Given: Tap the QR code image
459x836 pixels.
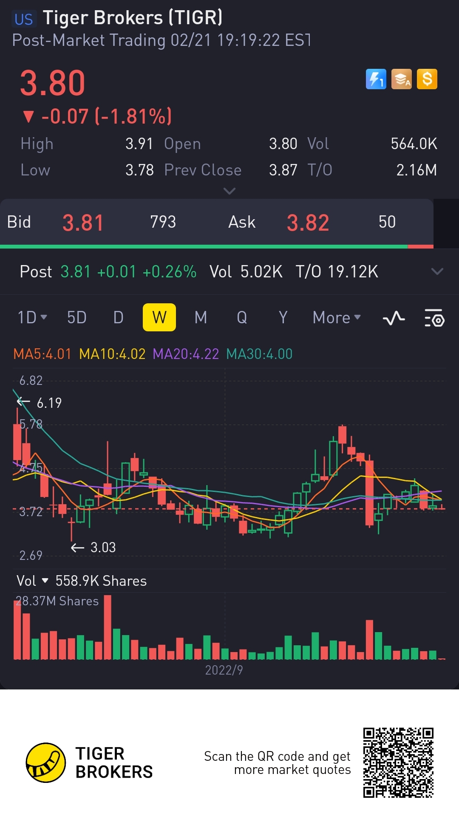Looking at the screenshot, I should pos(398,763).
